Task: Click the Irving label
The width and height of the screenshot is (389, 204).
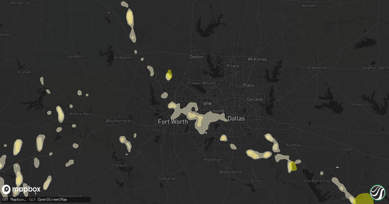Action: click(218, 111)
